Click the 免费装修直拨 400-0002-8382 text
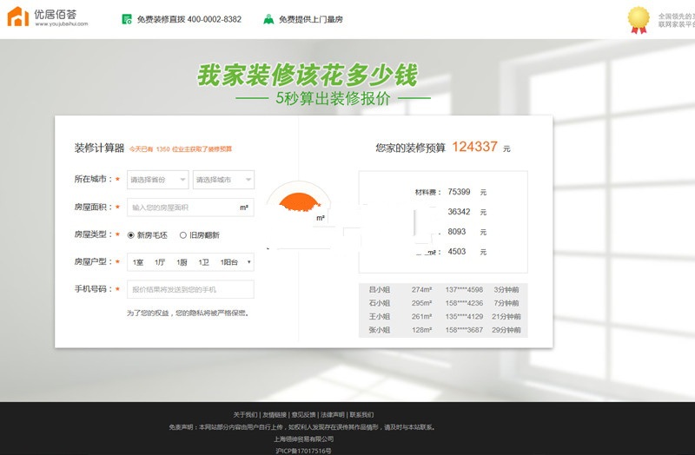The height and width of the screenshot is (455, 695). click(x=189, y=19)
